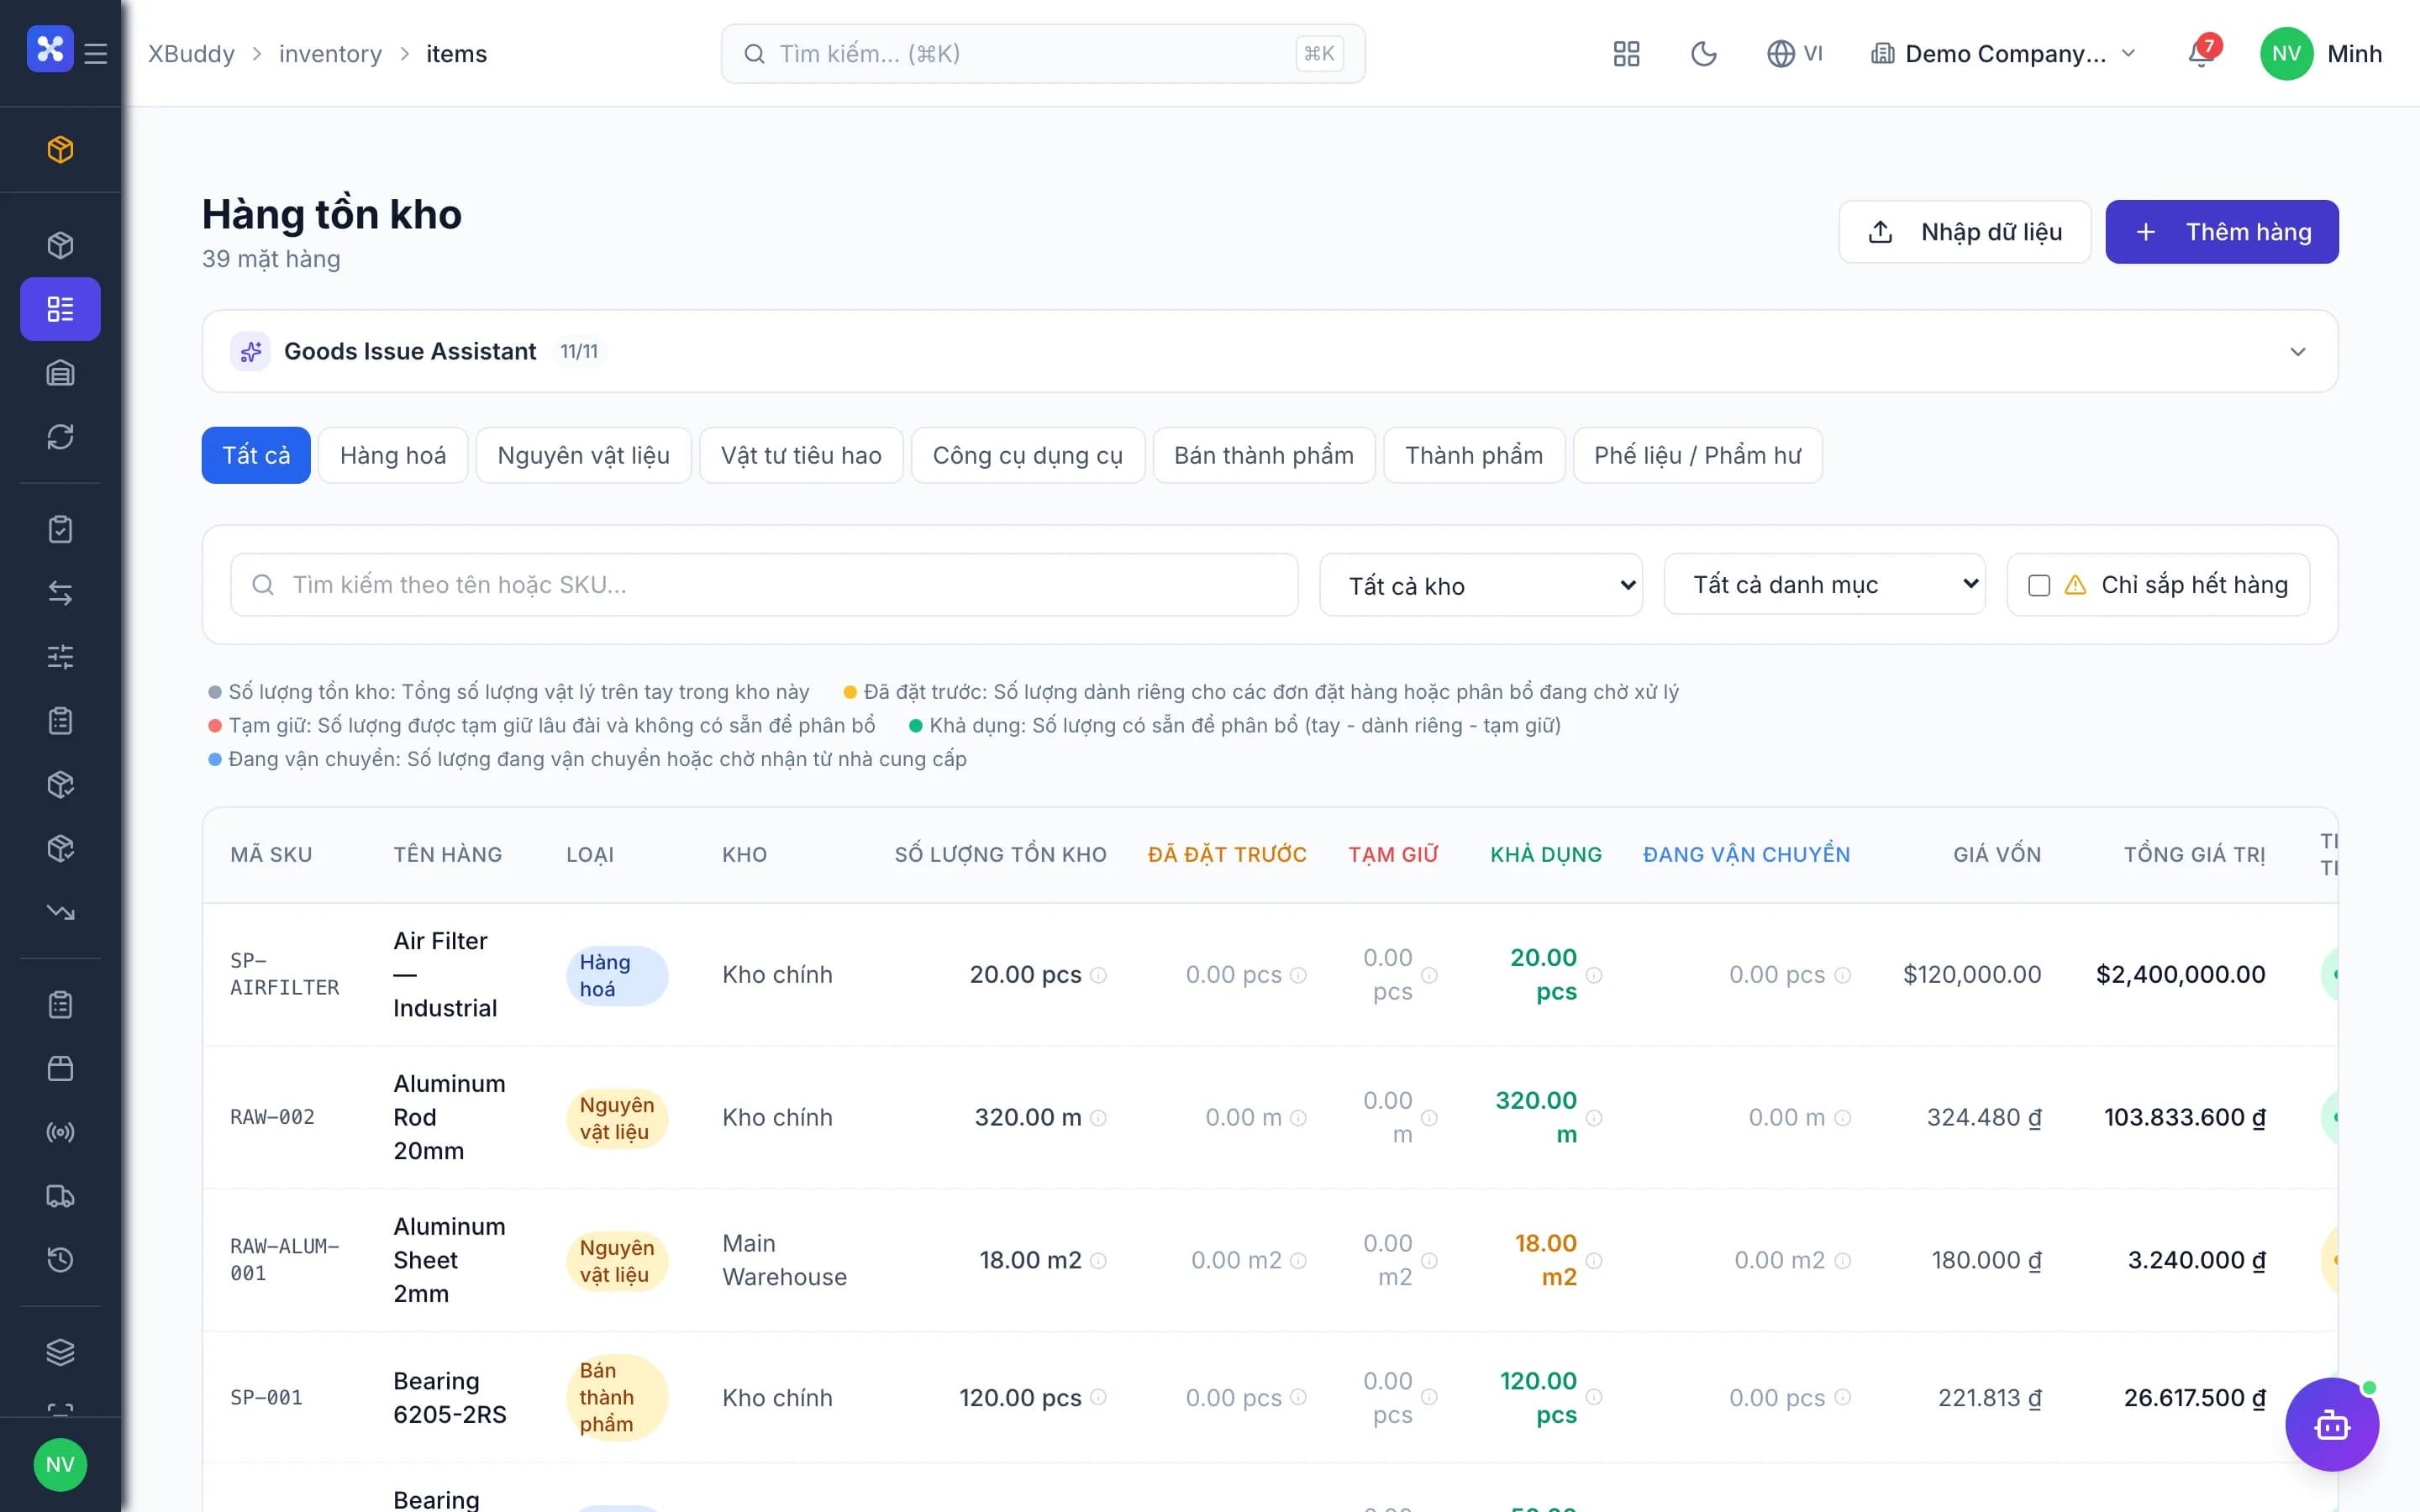The height and width of the screenshot is (1512, 2420).
Task: Click the SKU 'RAW-ALUM-001' cell
Action: coord(284,1261)
